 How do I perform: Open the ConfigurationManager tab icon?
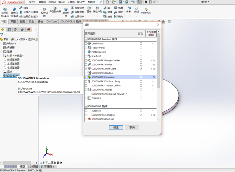(16, 30)
